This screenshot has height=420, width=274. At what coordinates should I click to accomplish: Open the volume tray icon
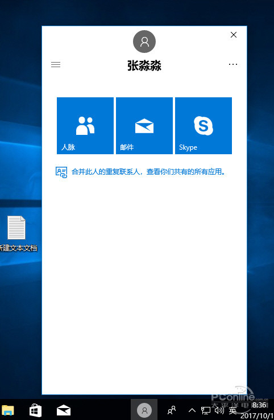coord(219,410)
